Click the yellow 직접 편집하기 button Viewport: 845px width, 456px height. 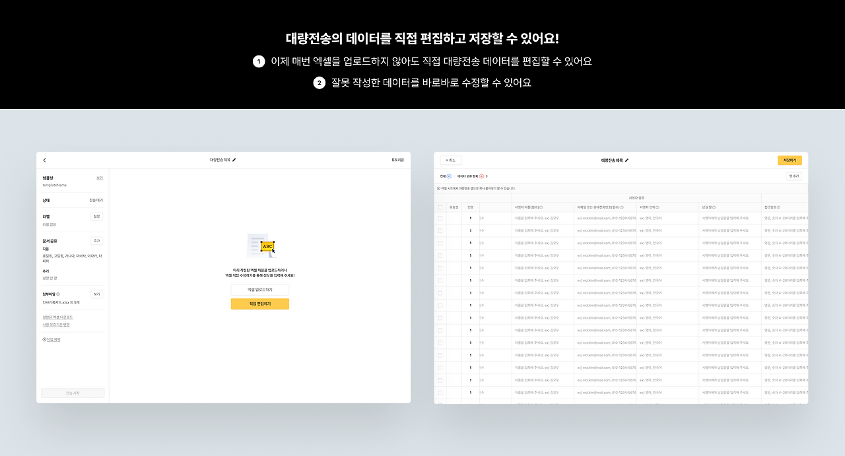[x=259, y=304]
